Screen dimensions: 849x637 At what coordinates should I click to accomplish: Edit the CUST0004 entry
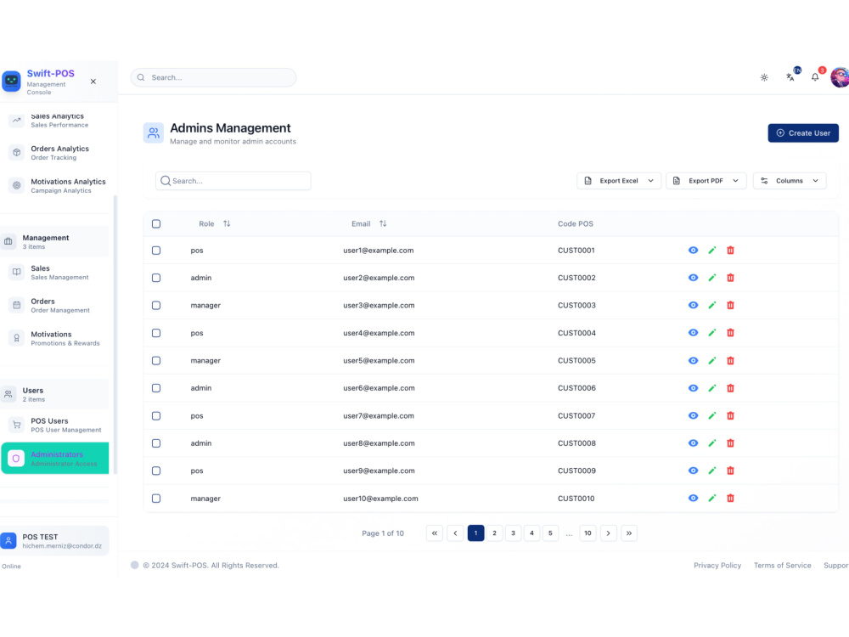(x=712, y=333)
